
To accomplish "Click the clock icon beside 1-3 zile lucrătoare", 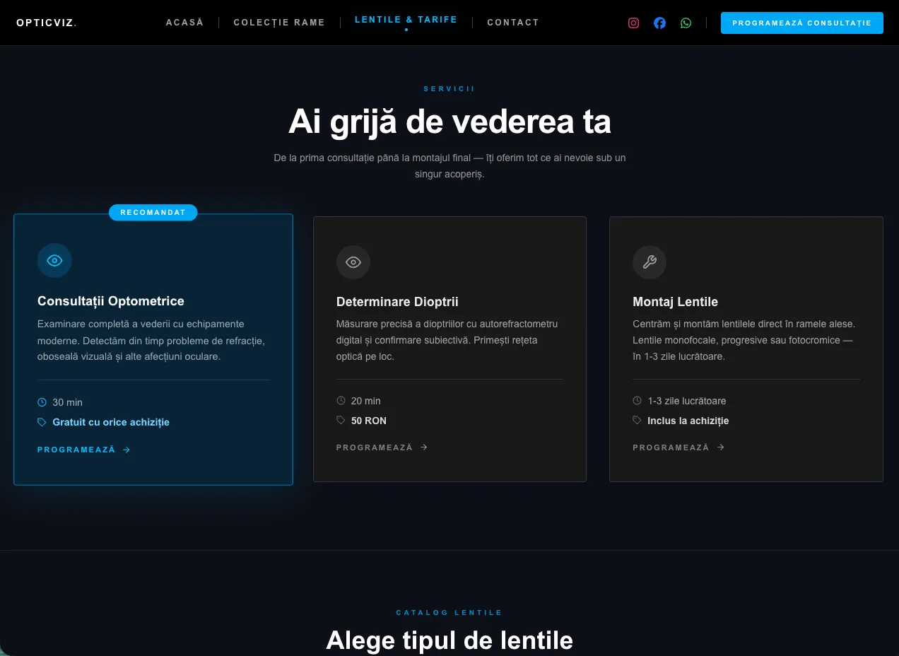I will 637,401.
